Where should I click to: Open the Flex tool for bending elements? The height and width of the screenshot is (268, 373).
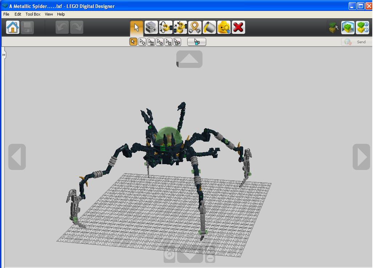pos(195,27)
